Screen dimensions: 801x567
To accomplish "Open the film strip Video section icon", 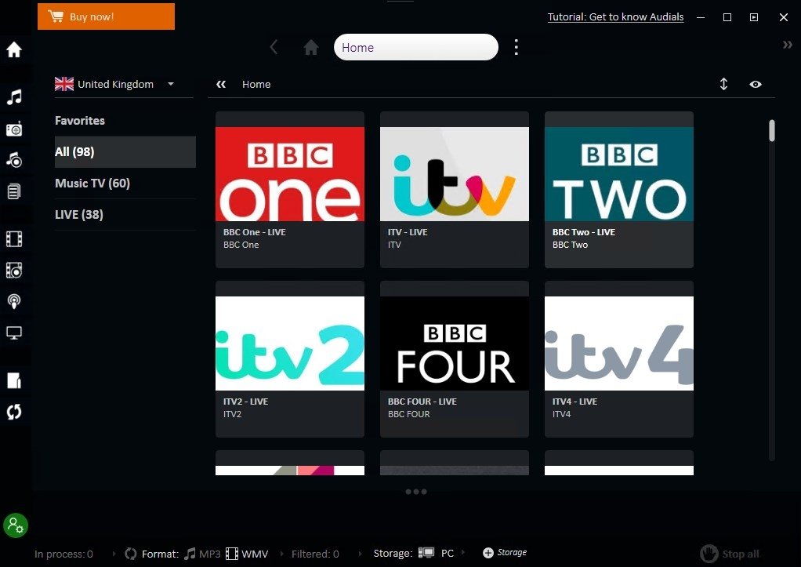I will click(x=14, y=238).
